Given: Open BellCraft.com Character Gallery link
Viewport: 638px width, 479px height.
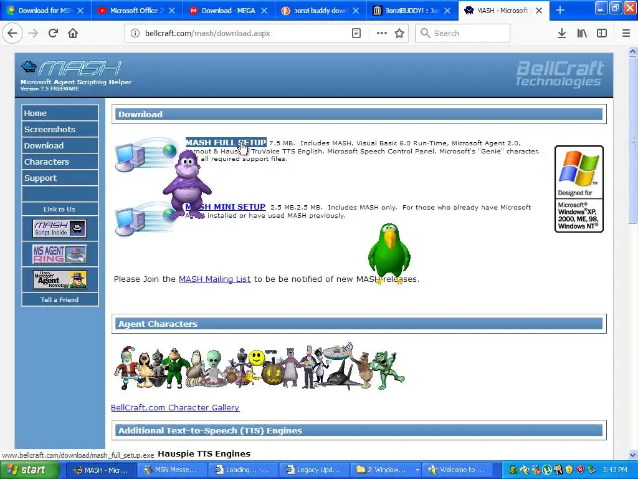Looking at the screenshot, I should (175, 408).
